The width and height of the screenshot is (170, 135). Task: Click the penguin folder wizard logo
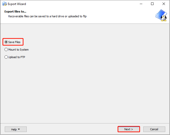pyautogui.click(x=161, y=15)
